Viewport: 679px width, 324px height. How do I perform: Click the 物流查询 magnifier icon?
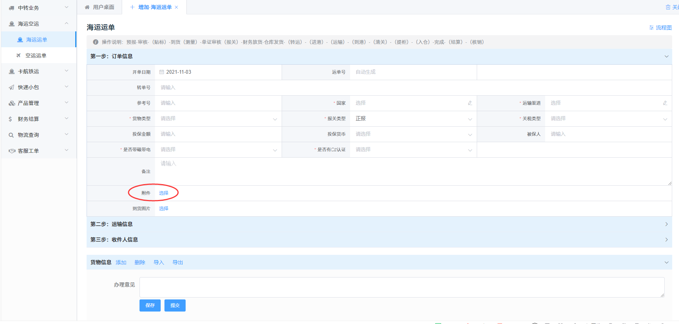pos(11,135)
